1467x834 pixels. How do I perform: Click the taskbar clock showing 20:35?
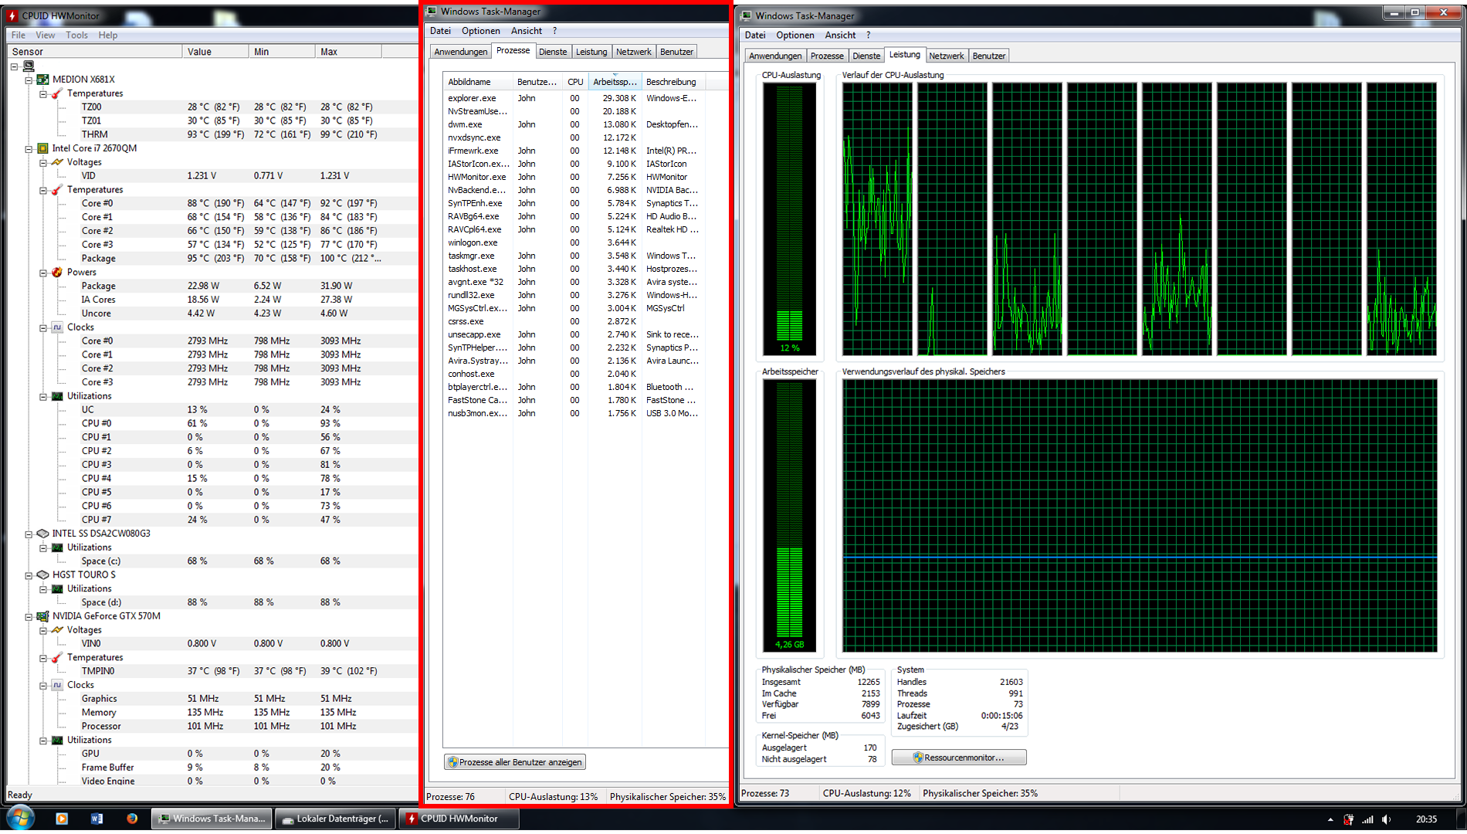(1426, 819)
